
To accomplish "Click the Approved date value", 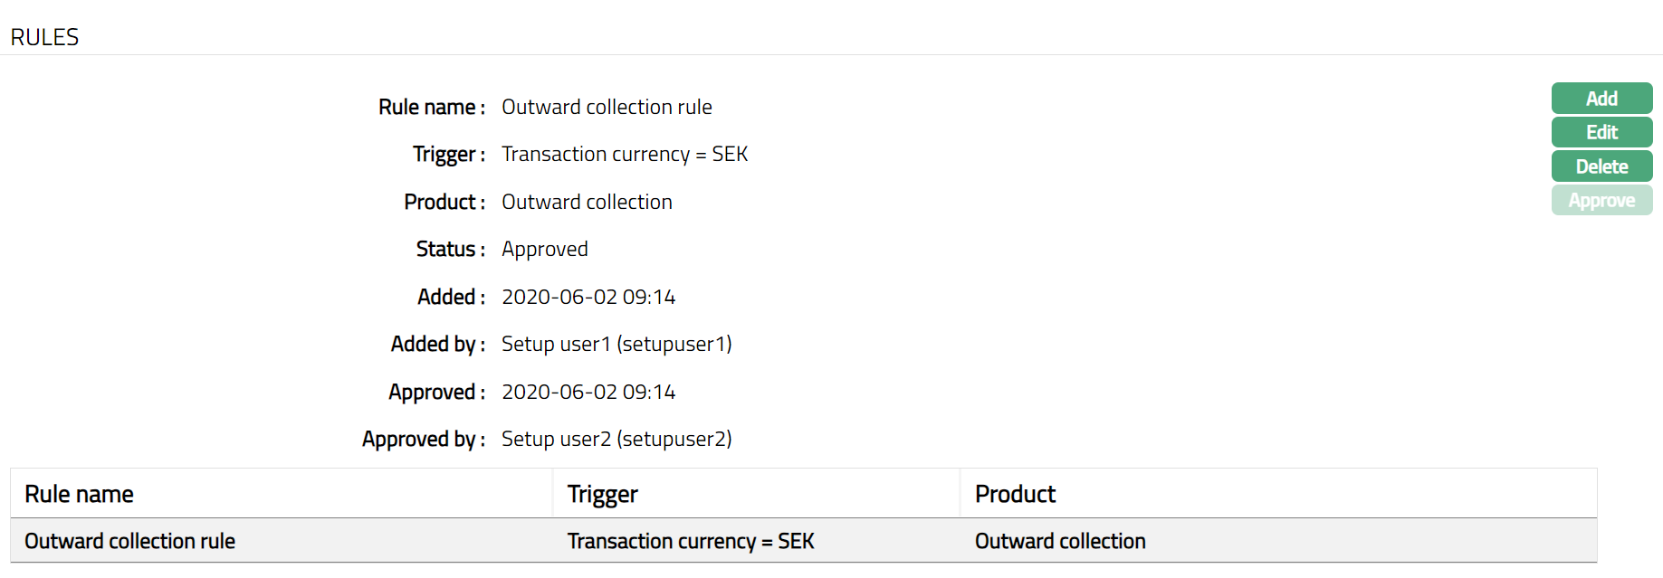I will (x=588, y=392).
